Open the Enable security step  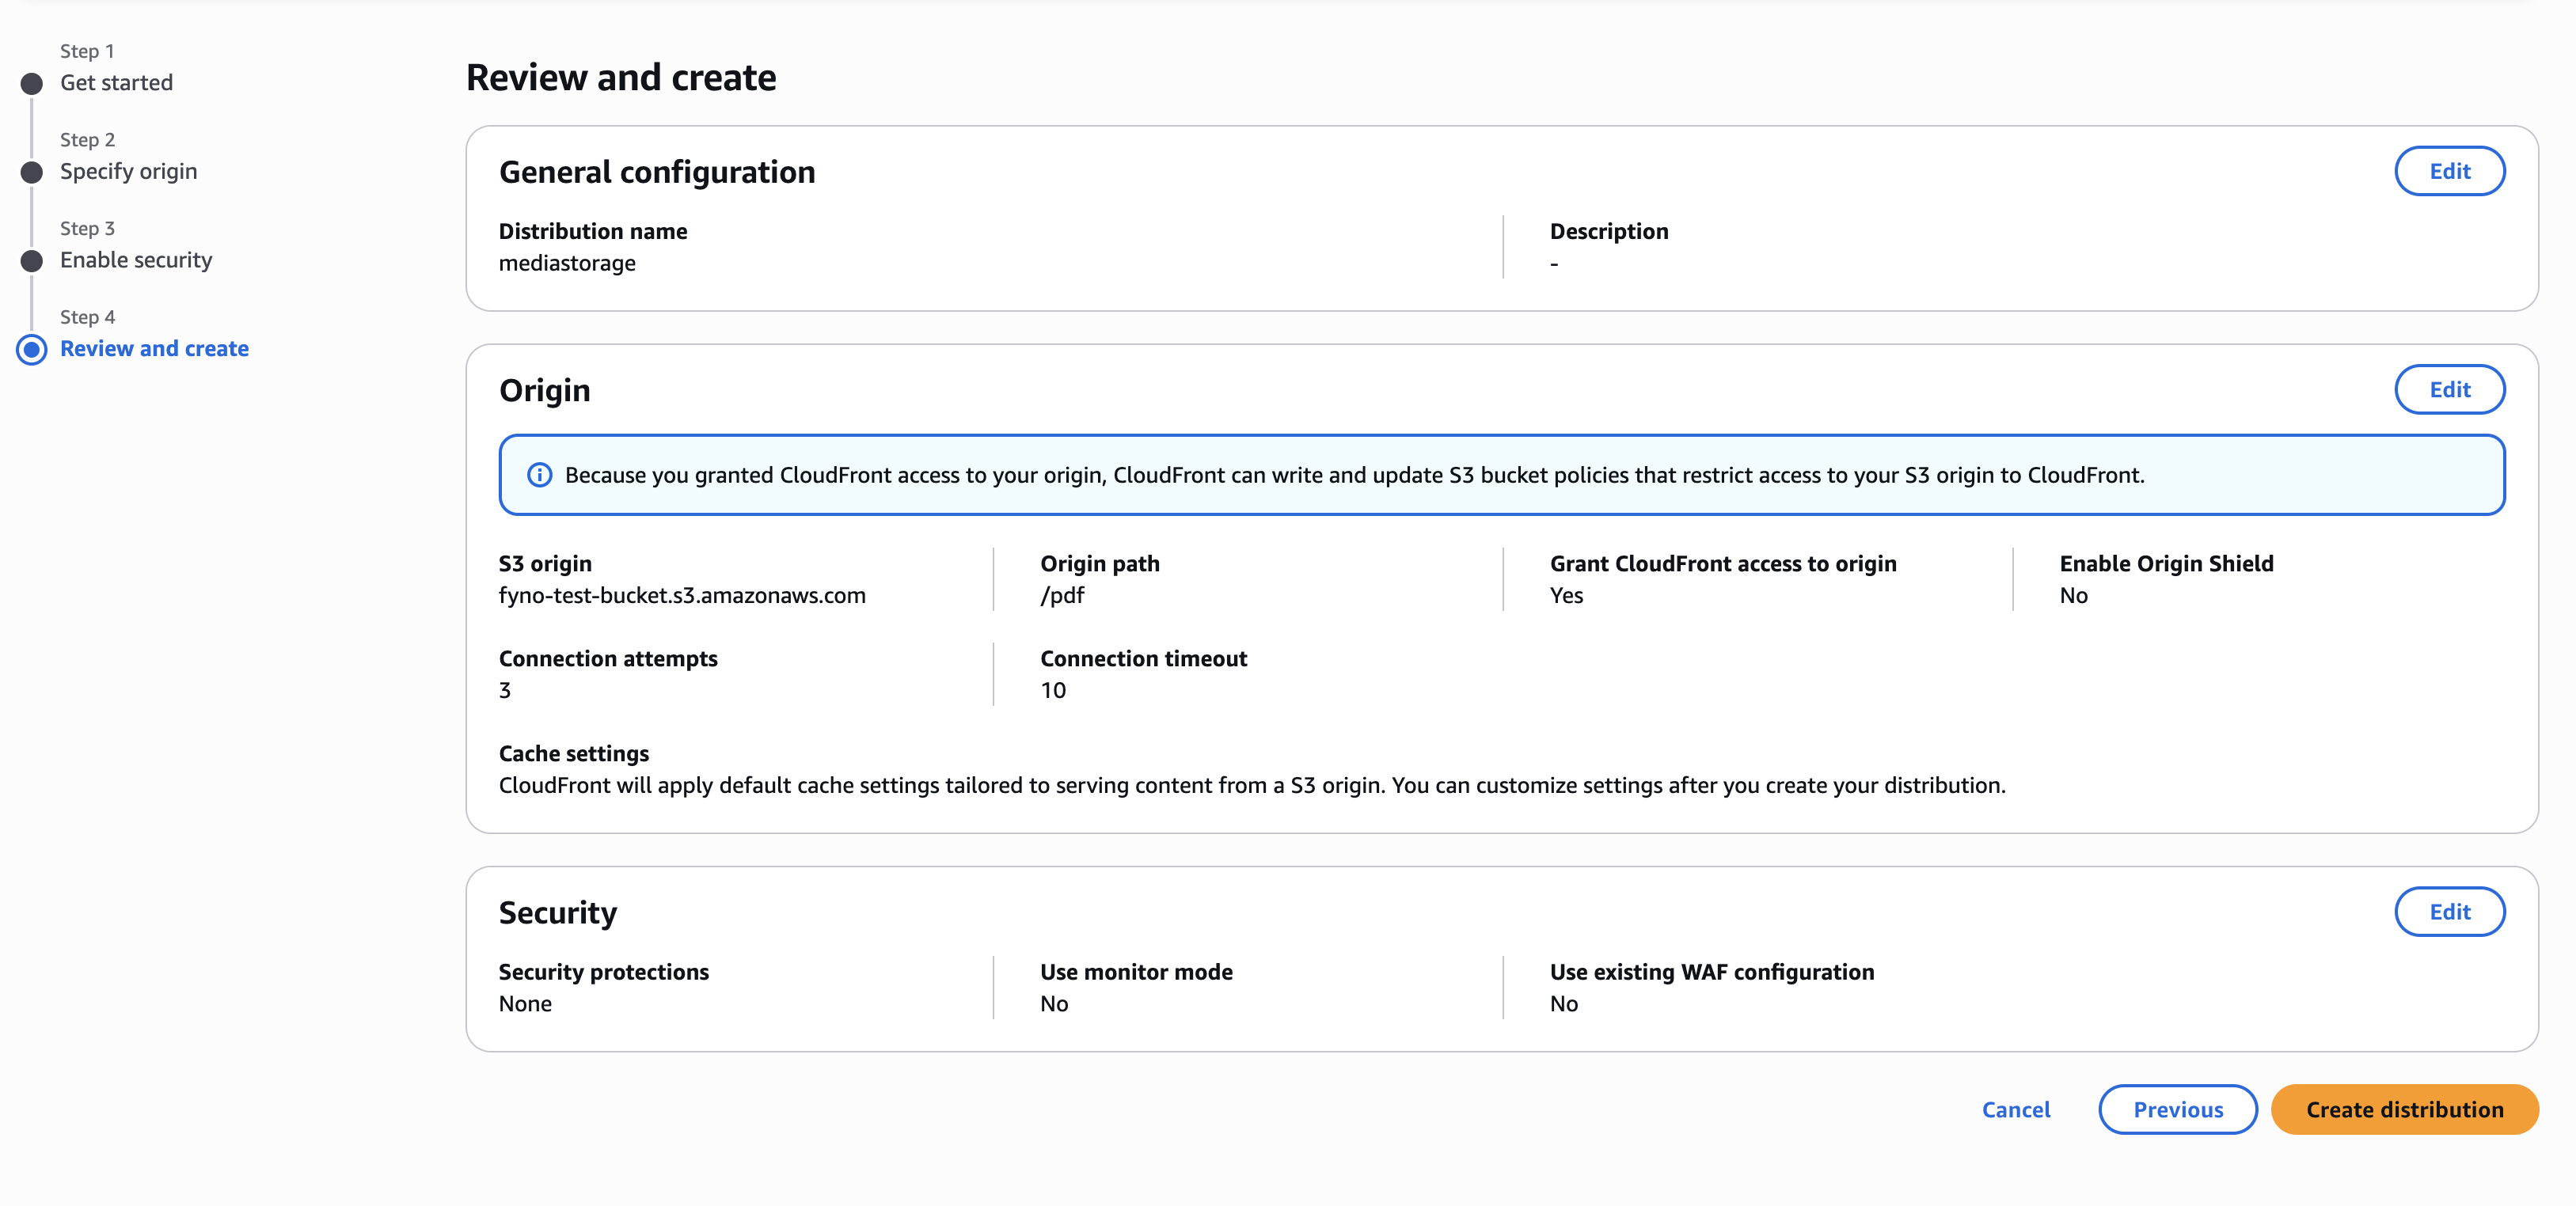tap(136, 260)
